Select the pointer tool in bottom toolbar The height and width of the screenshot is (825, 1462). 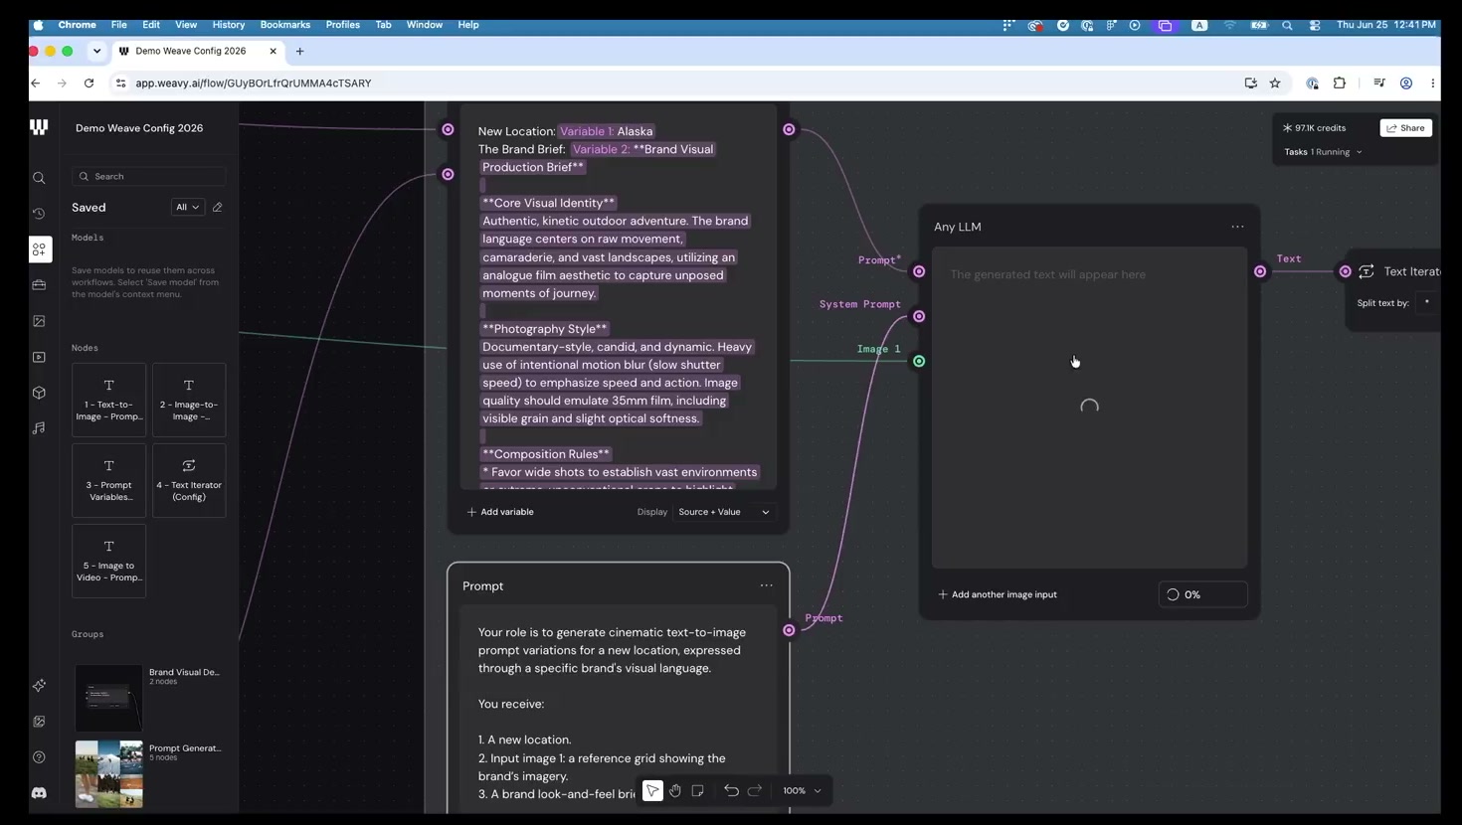pos(652,790)
